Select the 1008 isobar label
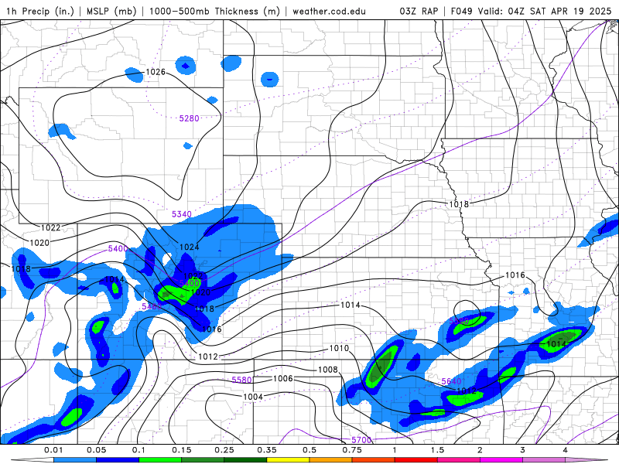619x464 pixels. click(x=328, y=370)
